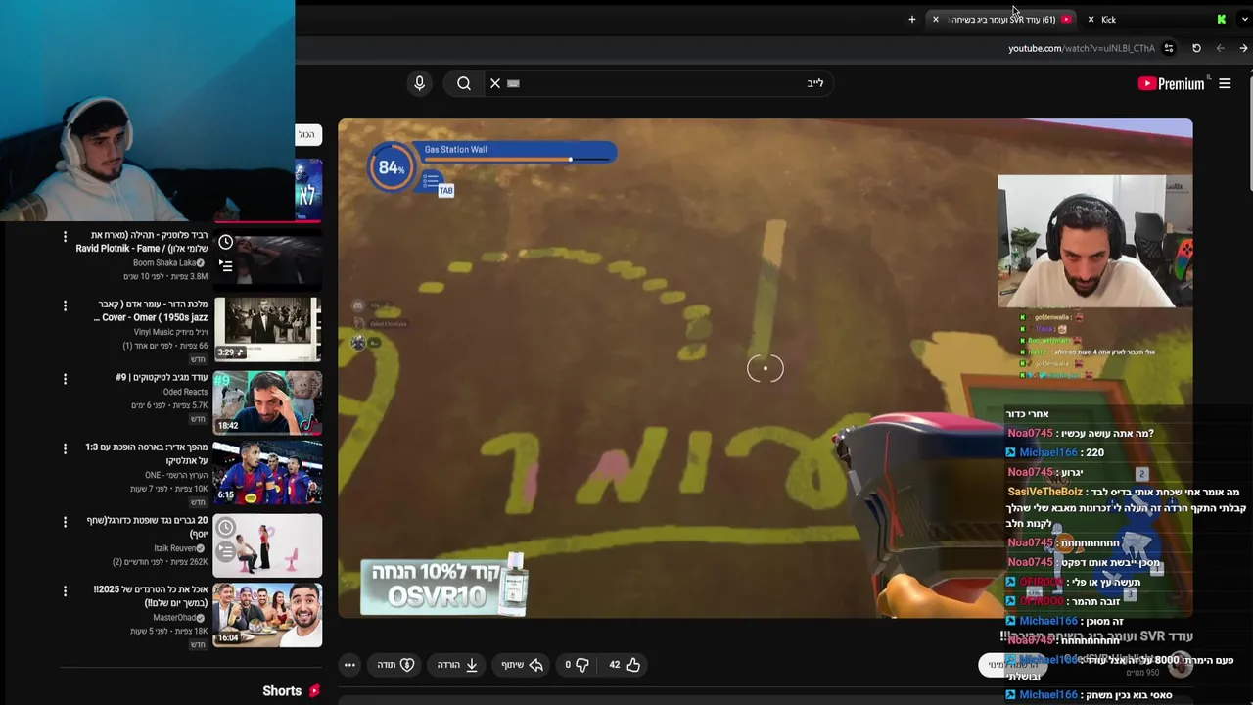Go to YouTube Premium home logo

(1172, 83)
